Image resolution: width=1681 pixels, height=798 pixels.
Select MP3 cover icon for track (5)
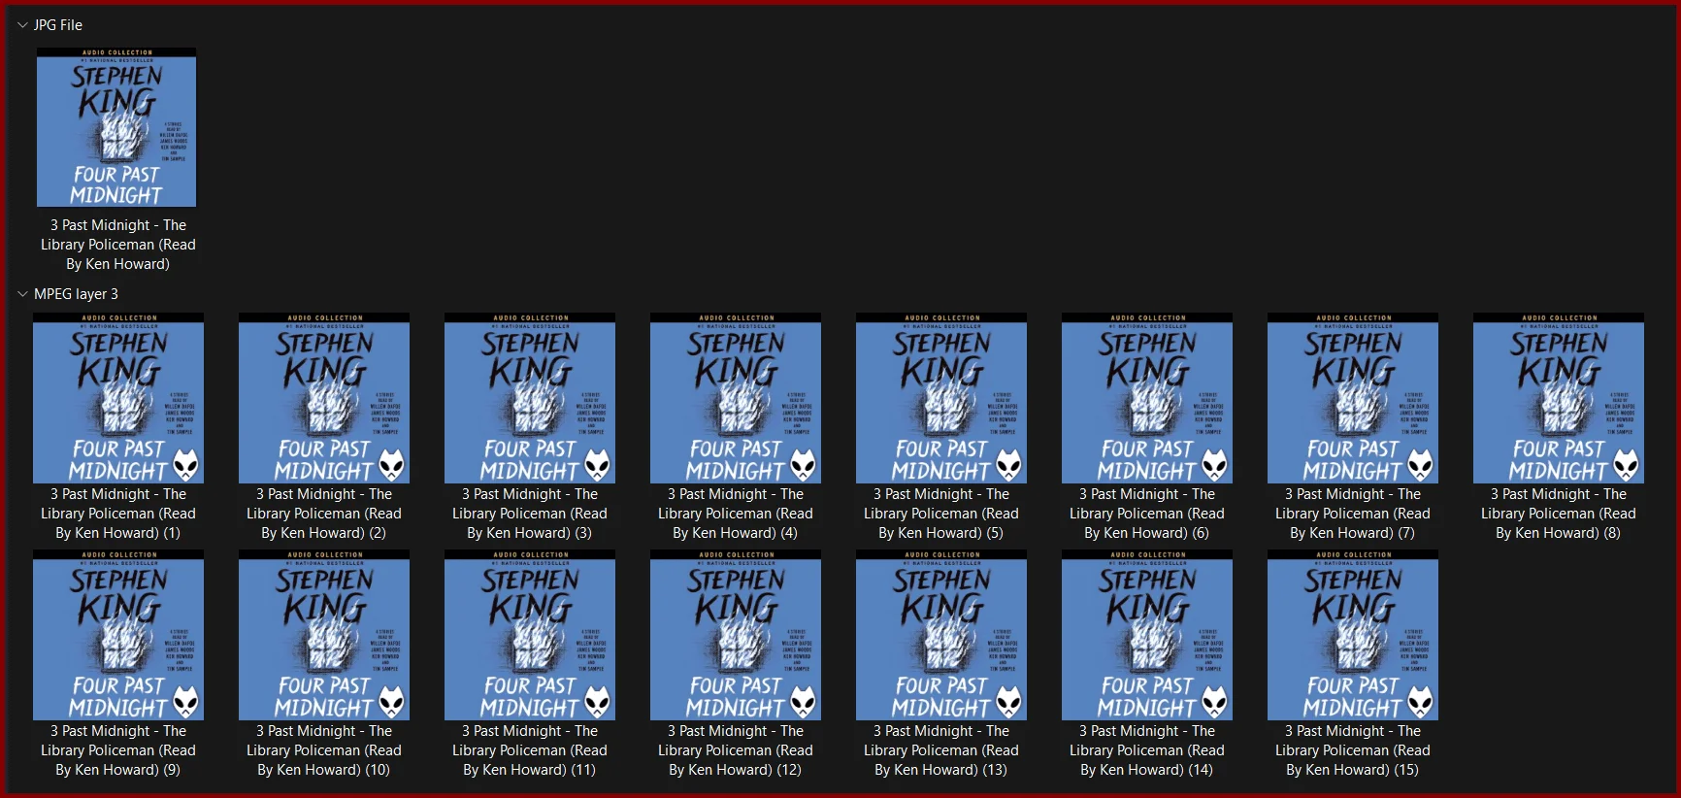[941, 398]
